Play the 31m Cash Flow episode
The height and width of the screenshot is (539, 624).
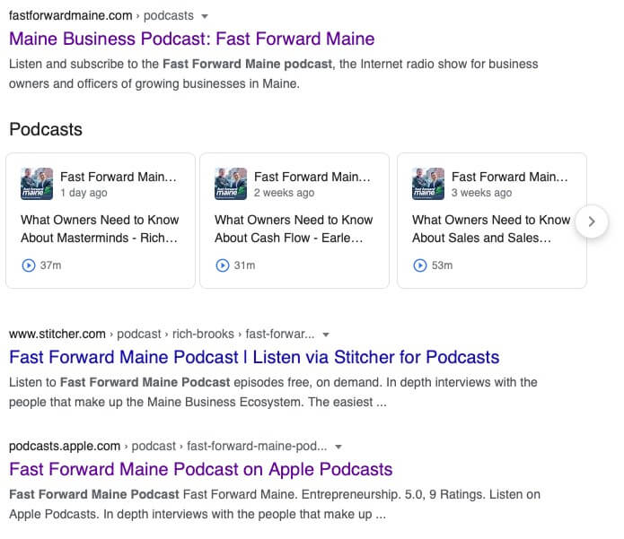pyautogui.click(x=223, y=265)
